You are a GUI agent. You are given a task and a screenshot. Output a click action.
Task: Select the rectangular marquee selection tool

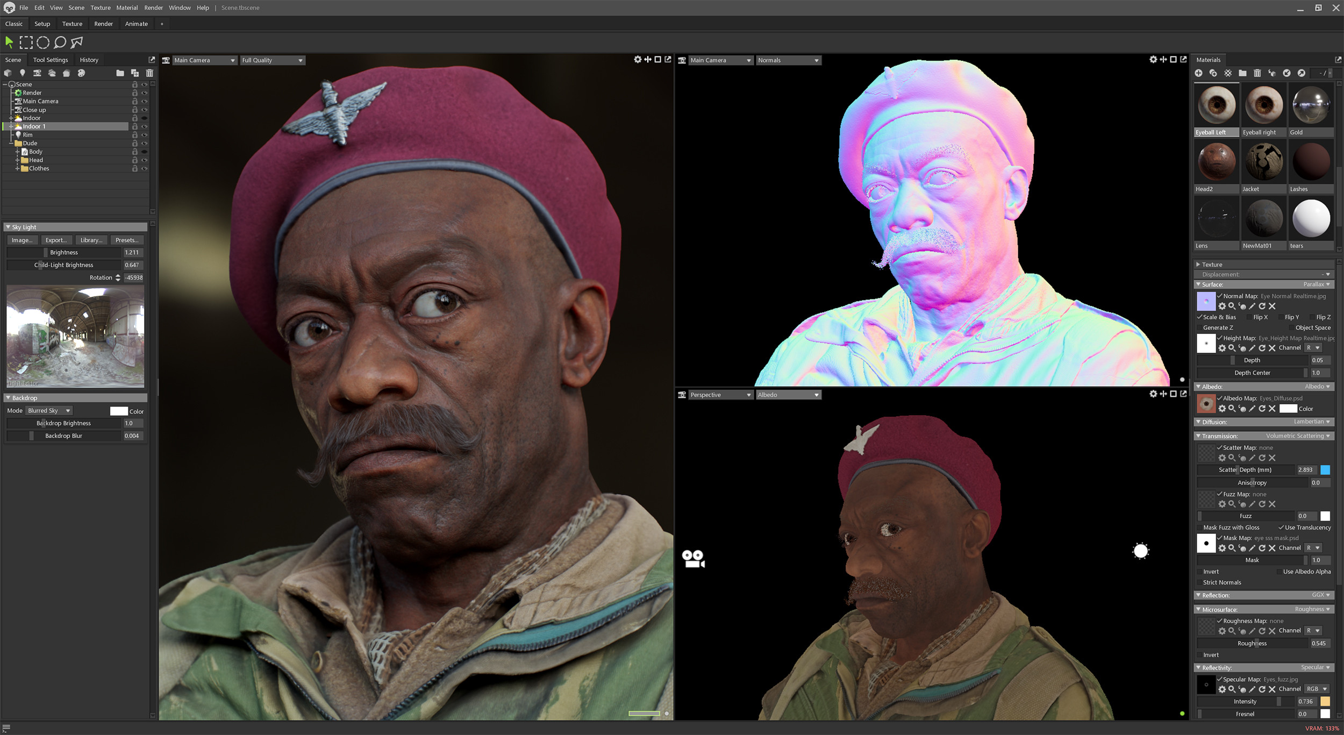26,42
